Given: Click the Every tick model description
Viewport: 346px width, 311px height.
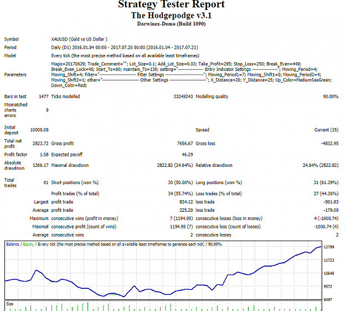Looking at the screenshot, I should (x=125, y=55).
